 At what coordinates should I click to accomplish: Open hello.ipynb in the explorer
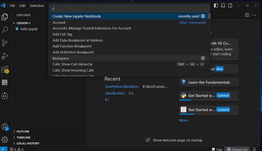(x=29, y=29)
